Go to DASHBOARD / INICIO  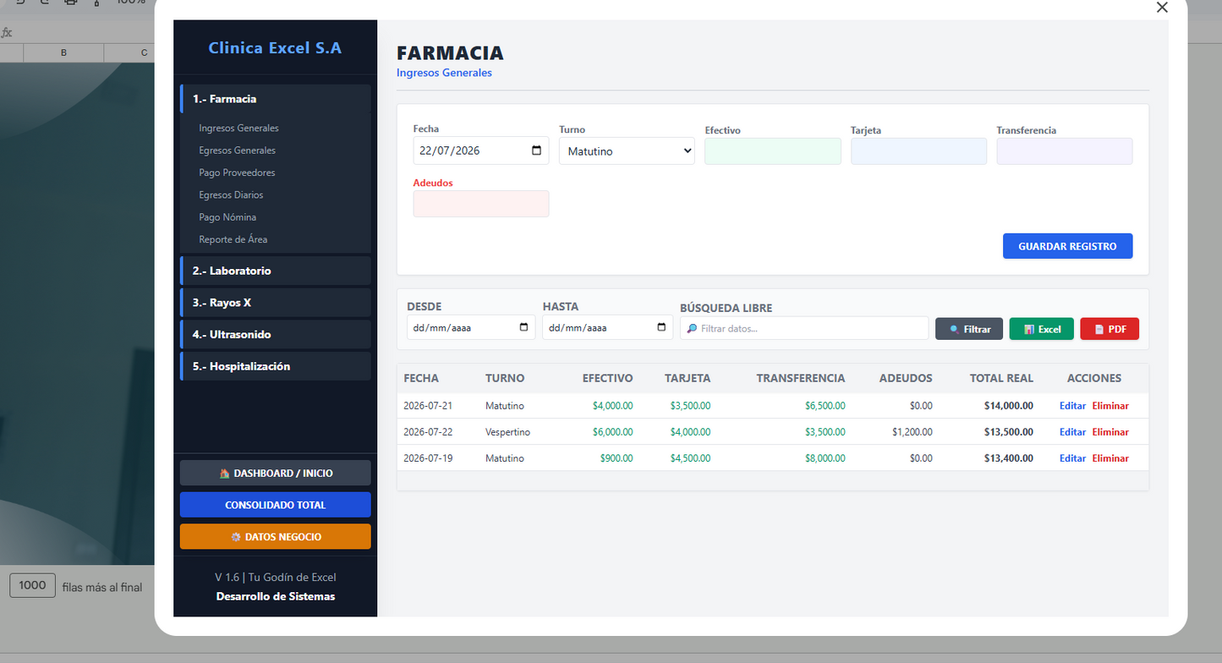point(276,473)
